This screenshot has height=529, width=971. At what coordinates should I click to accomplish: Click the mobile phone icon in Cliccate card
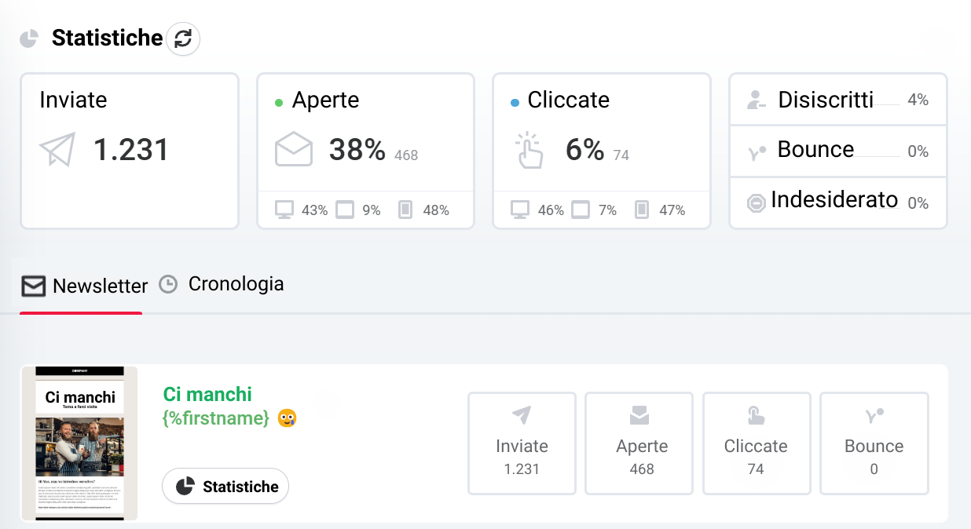coord(642,210)
